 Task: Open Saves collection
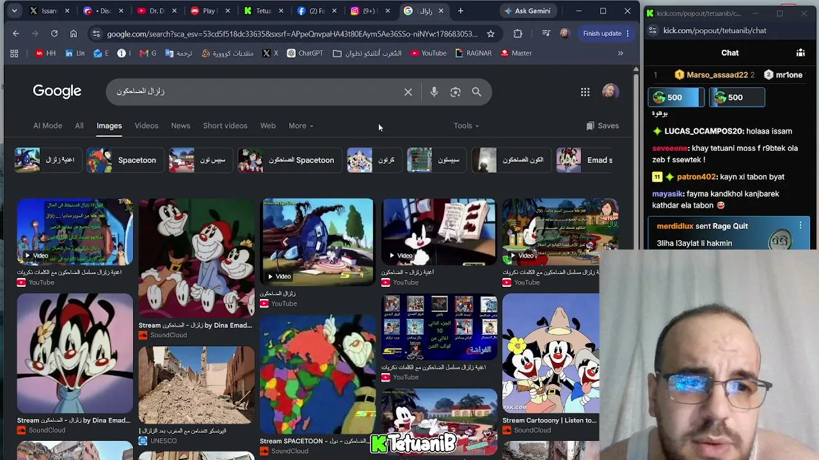pos(602,126)
